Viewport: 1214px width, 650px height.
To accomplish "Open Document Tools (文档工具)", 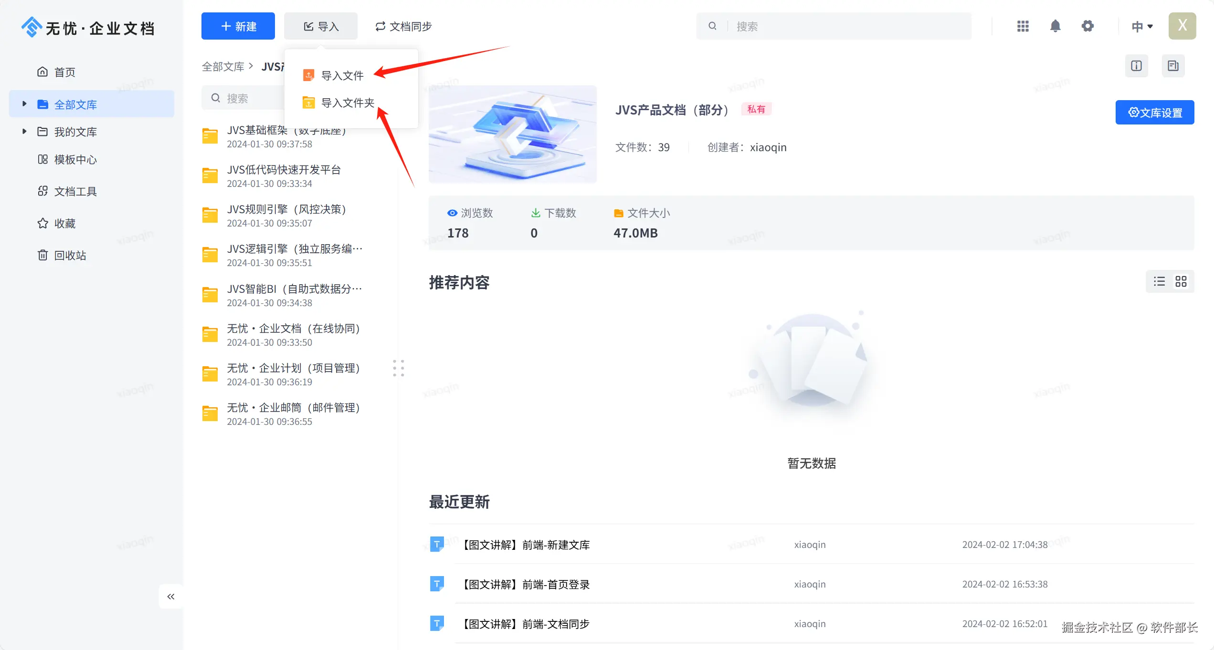I will (x=75, y=191).
